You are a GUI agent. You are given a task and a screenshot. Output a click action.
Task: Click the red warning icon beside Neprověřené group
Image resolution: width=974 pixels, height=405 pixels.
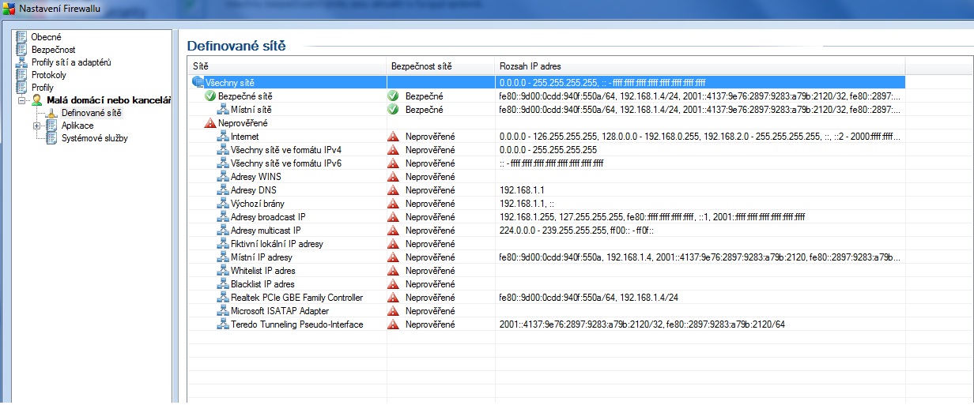pyautogui.click(x=210, y=123)
